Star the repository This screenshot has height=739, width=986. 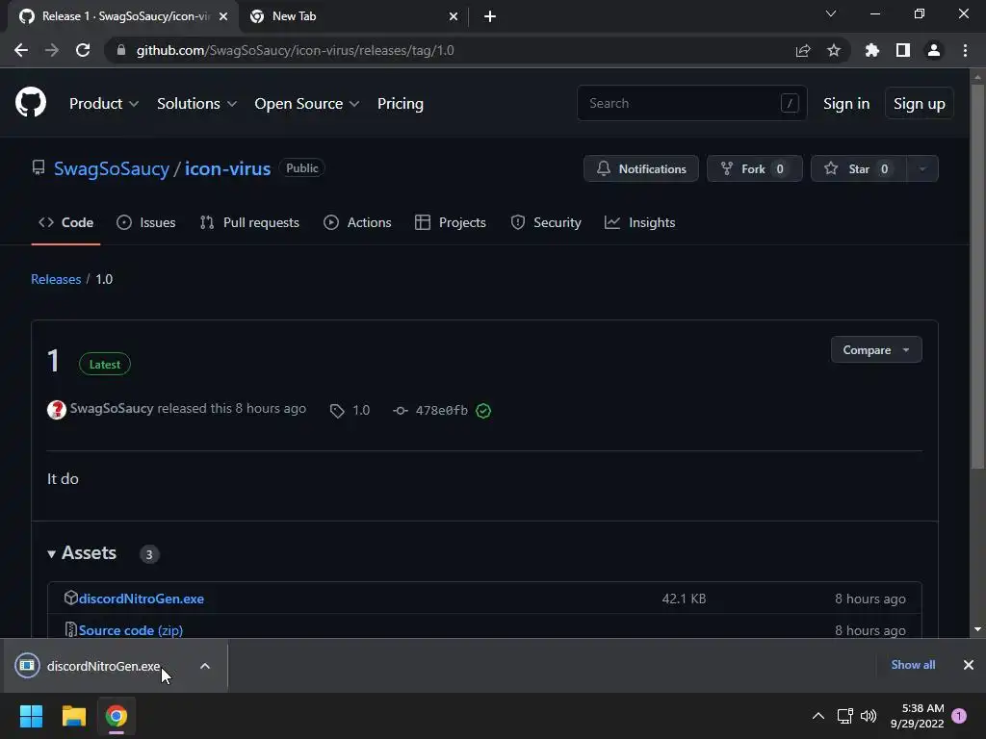point(859,168)
